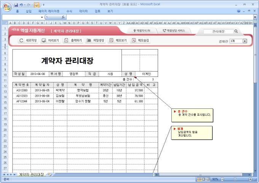259x183 pixels.
Task: Open the 결재란 dropdown showing 2개
Action: tap(245, 41)
